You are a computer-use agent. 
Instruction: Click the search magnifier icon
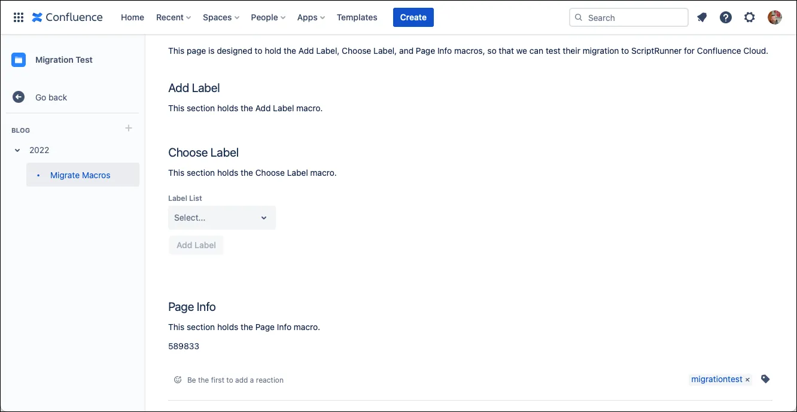tap(579, 17)
